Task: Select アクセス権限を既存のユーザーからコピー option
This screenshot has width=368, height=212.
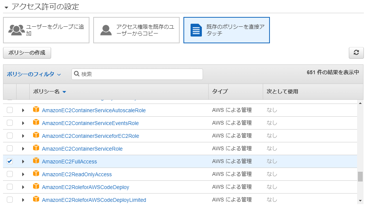Action: 136,30
